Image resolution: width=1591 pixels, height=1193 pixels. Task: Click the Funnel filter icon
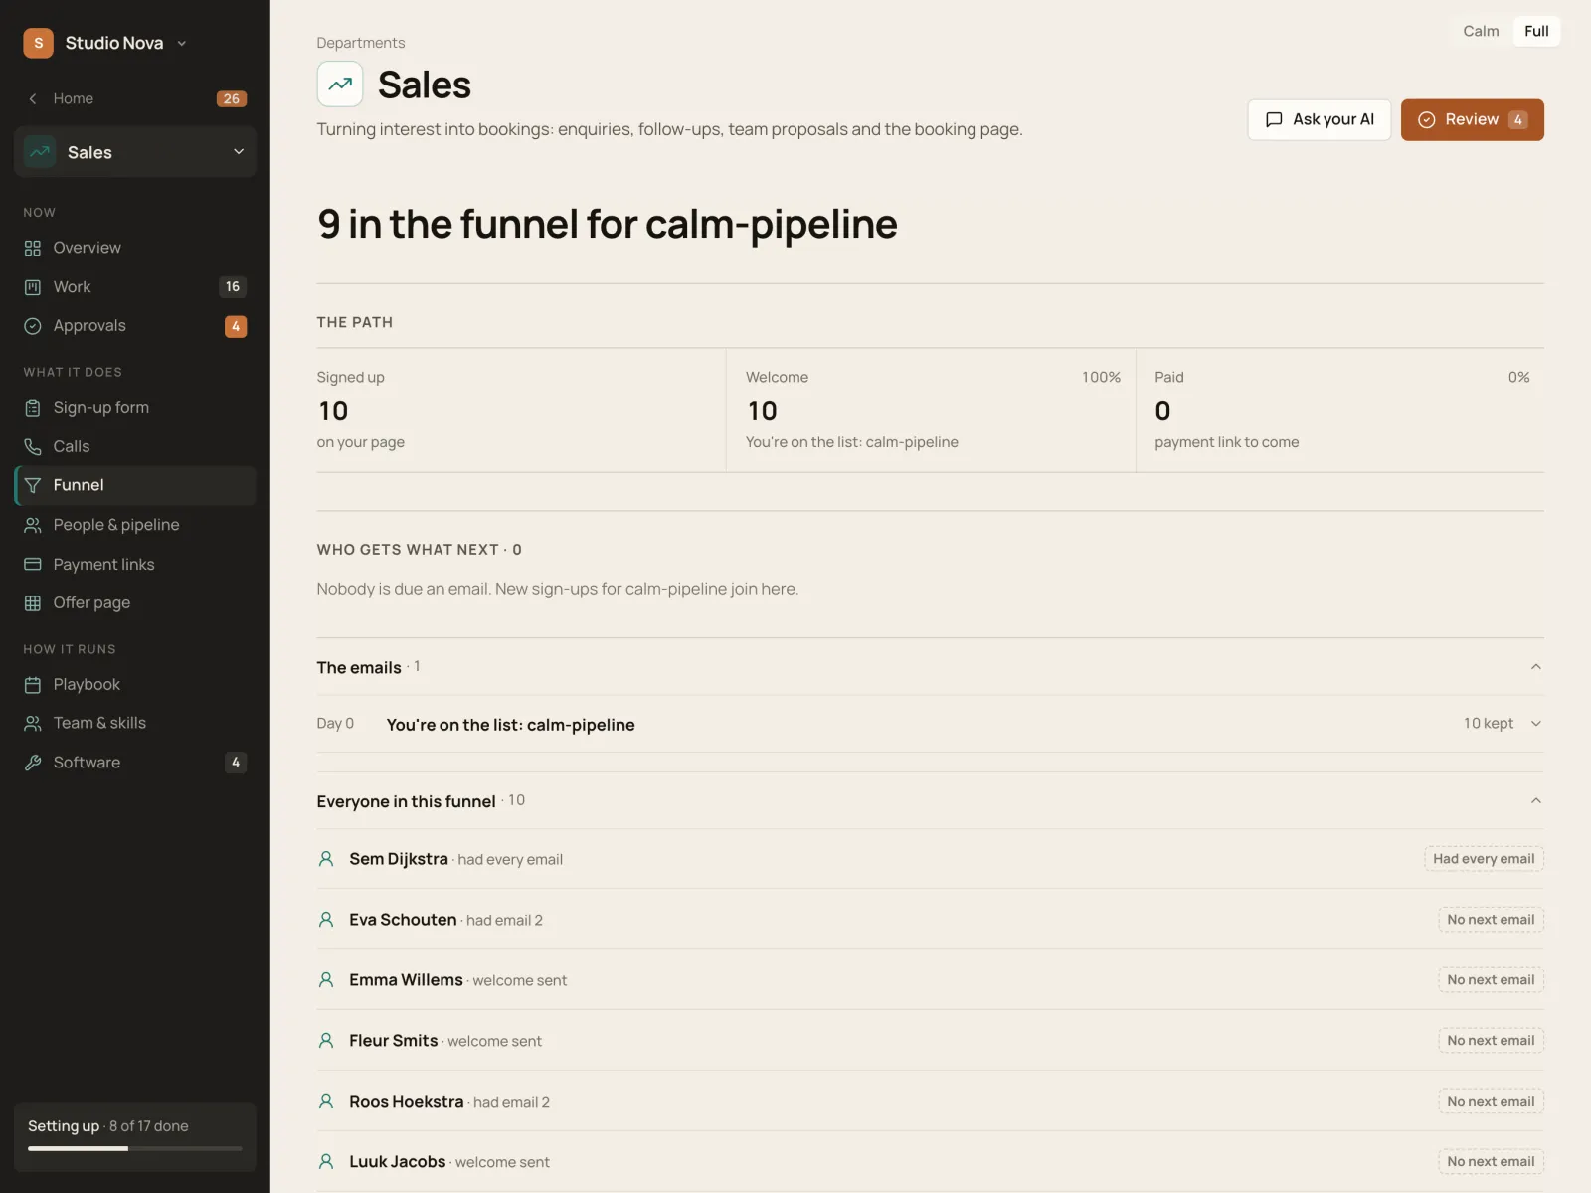pyautogui.click(x=33, y=485)
